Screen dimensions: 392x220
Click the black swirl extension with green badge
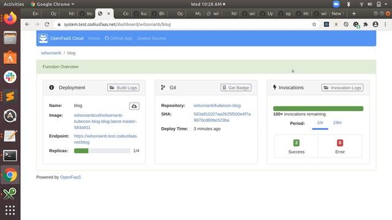356,24
